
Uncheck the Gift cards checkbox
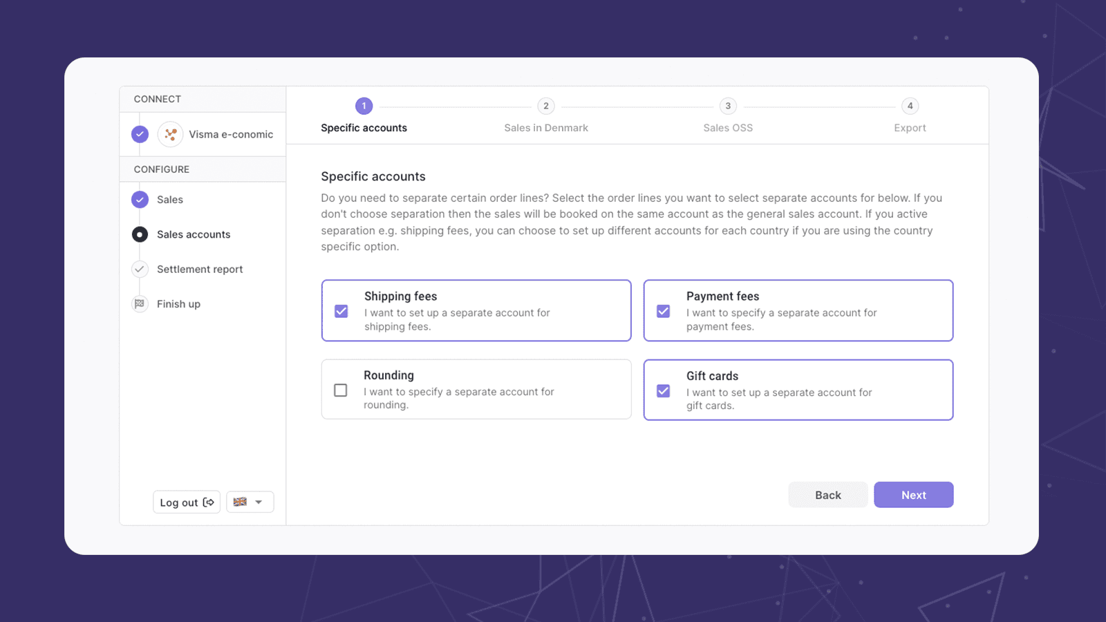pos(664,390)
